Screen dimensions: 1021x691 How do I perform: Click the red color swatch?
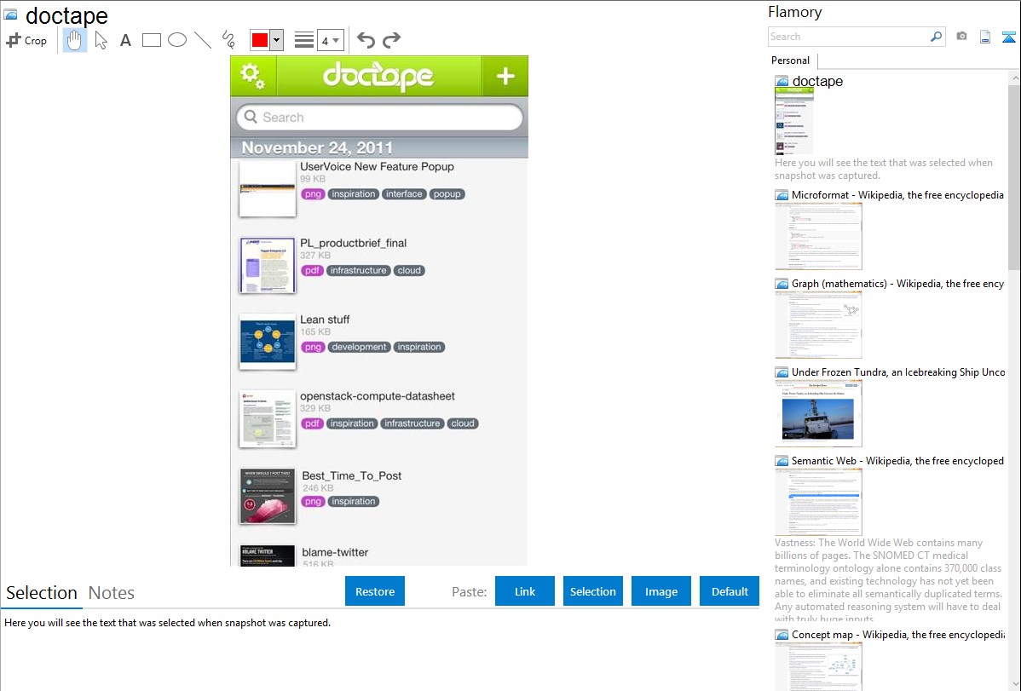(x=260, y=40)
